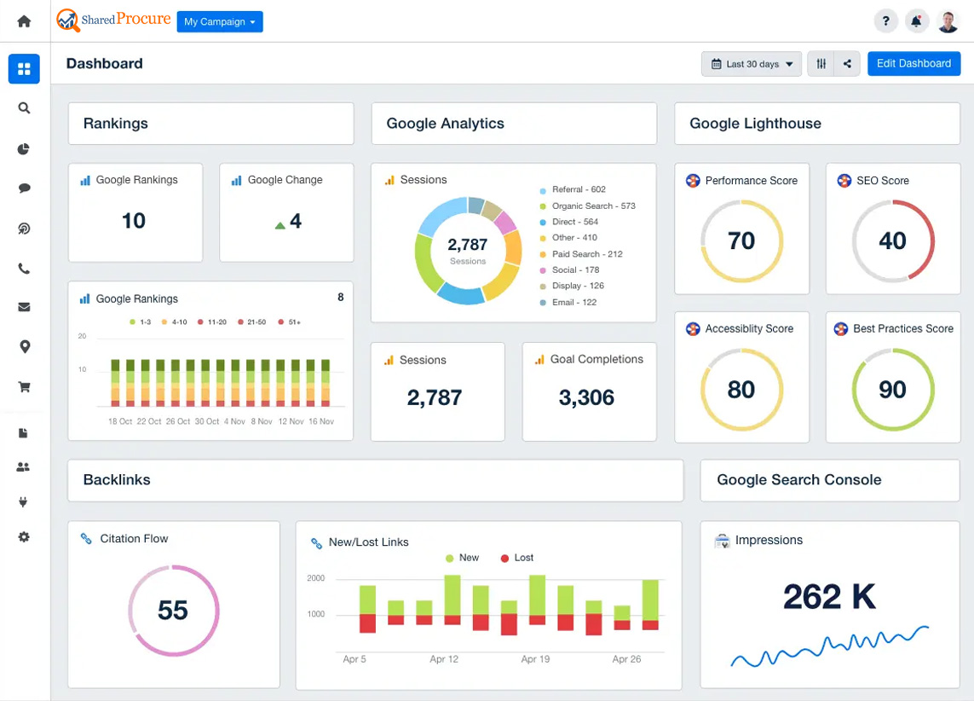The width and height of the screenshot is (974, 701).
Task: Click the question mark help button
Action: pos(886,21)
